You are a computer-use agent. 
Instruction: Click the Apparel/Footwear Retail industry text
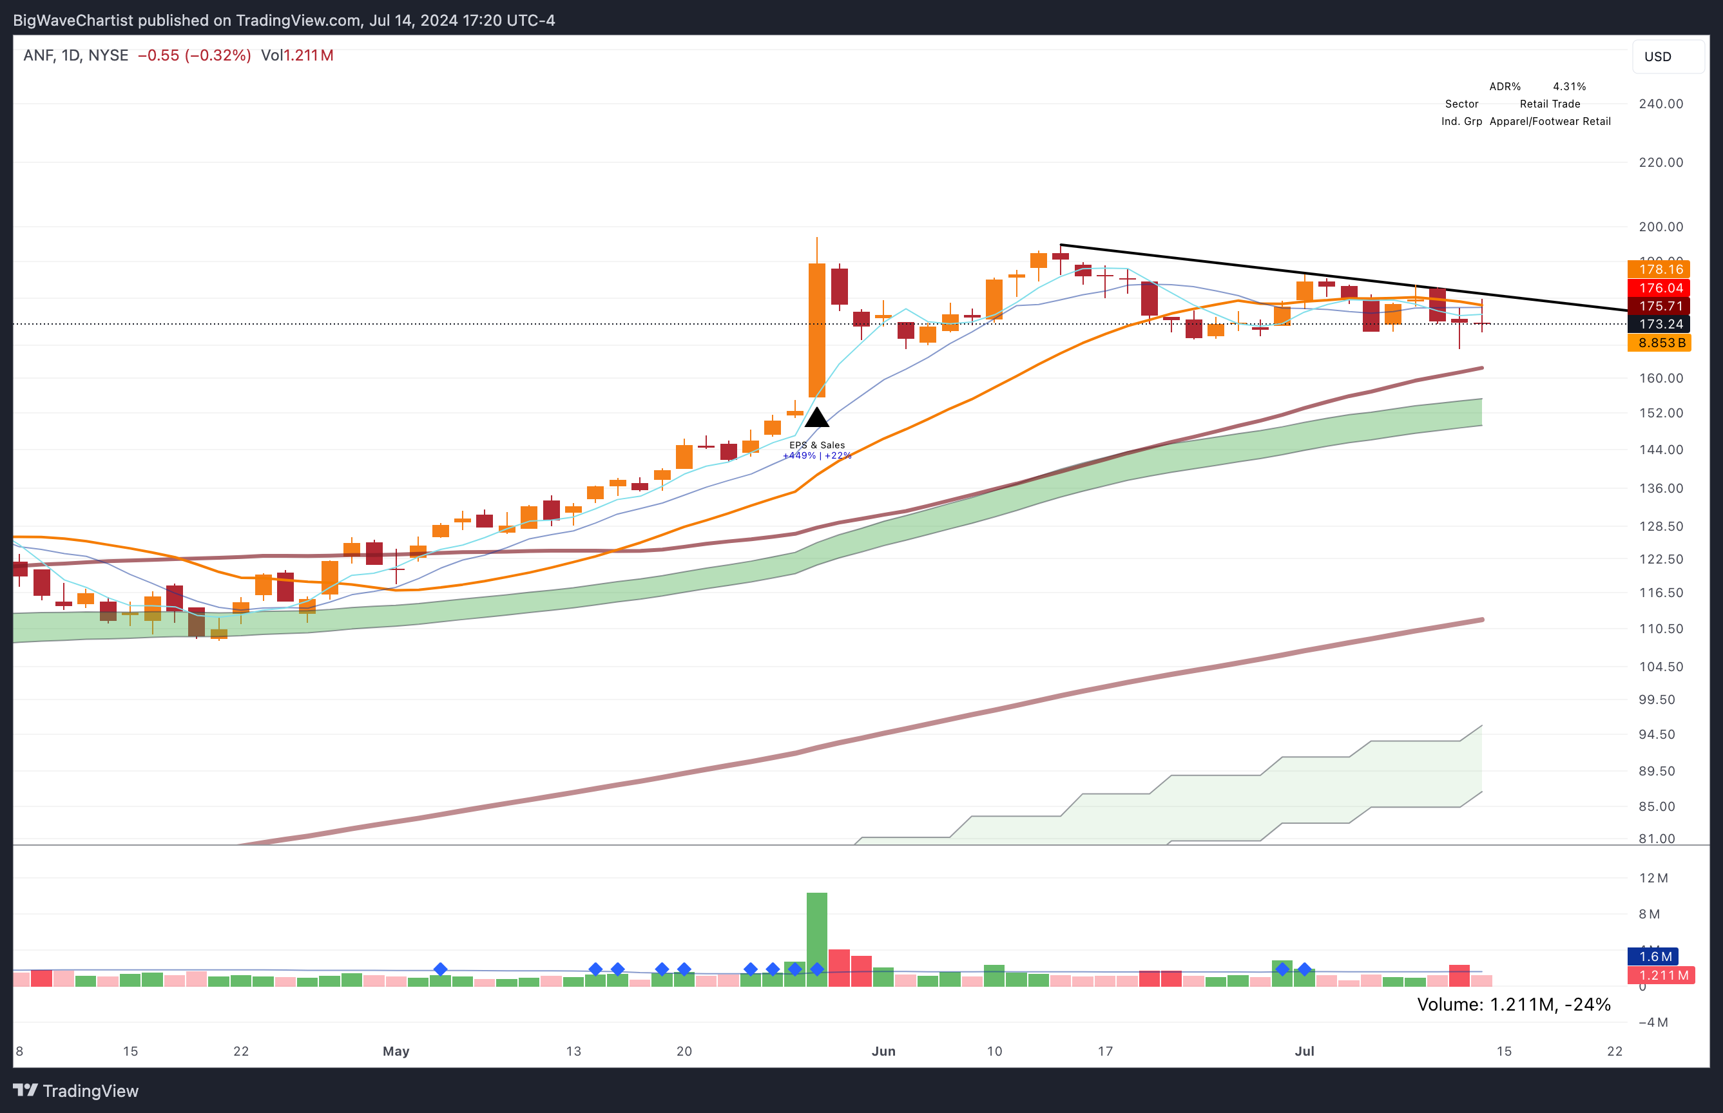click(x=1550, y=122)
